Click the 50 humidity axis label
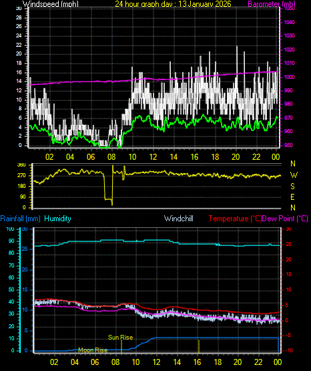This screenshot has height=371, width=311. pyautogui.click(x=11, y=289)
